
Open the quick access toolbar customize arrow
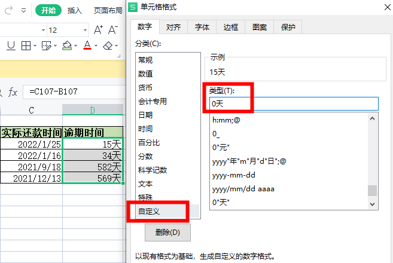(x=23, y=11)
